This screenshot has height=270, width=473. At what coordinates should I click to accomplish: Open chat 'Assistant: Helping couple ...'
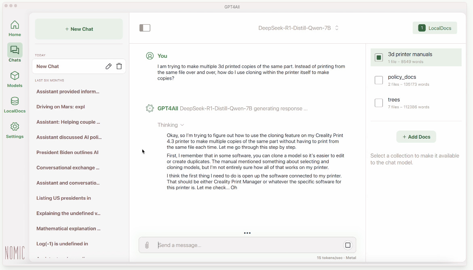[x=68, y=122]
